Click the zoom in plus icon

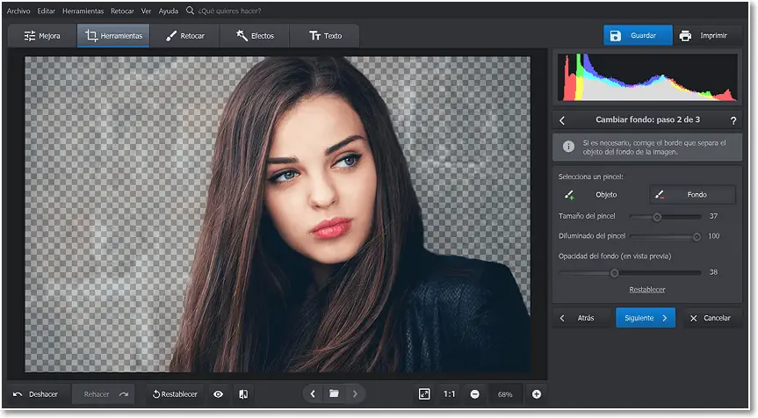pos(536,394)
